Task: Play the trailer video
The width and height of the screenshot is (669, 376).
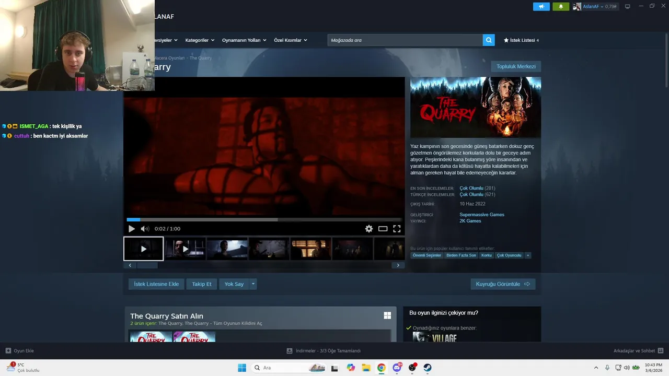Action: tap(131, 229)
